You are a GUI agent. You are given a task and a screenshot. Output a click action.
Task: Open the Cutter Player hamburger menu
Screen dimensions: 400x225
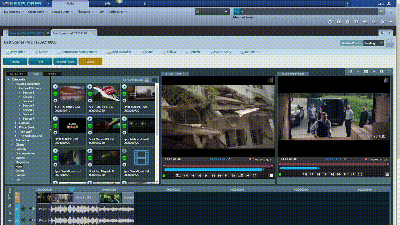271,176
